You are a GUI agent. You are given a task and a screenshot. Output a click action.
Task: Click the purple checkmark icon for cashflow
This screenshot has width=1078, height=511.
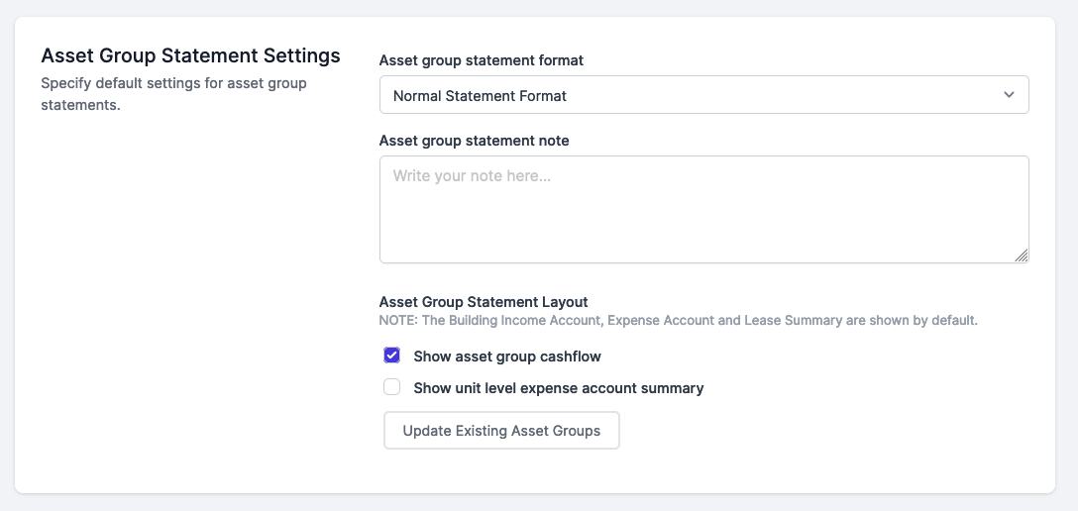click(392, 356)
